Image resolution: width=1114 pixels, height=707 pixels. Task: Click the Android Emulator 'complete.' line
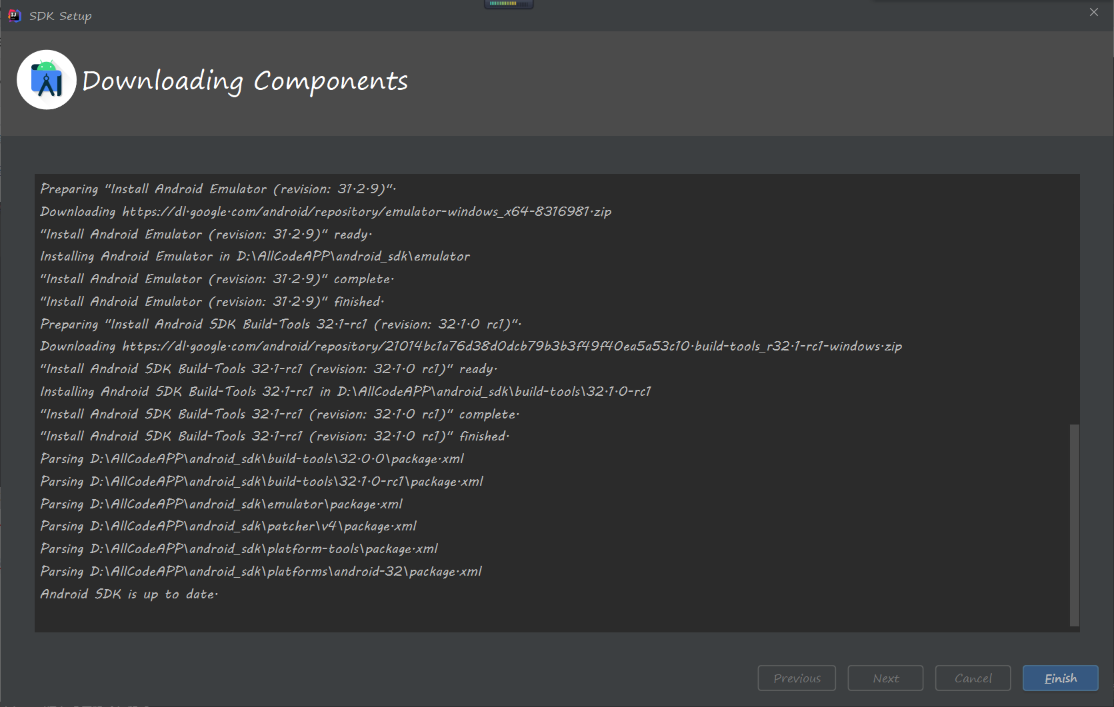coord(217,279)
